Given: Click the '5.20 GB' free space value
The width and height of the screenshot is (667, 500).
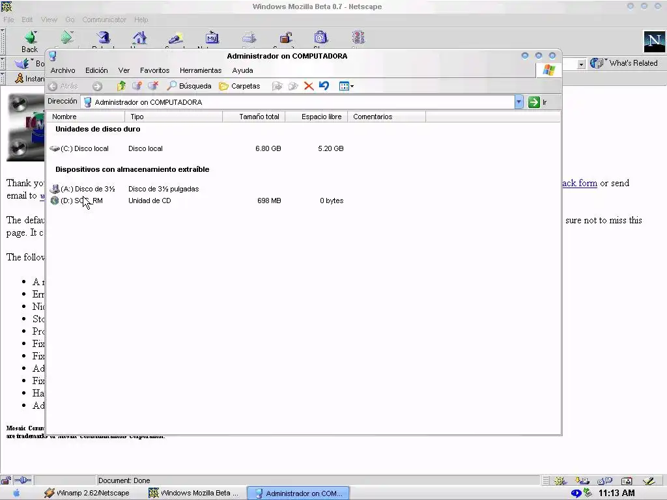Looking at the screenshot, I should [x=330, y=148].
